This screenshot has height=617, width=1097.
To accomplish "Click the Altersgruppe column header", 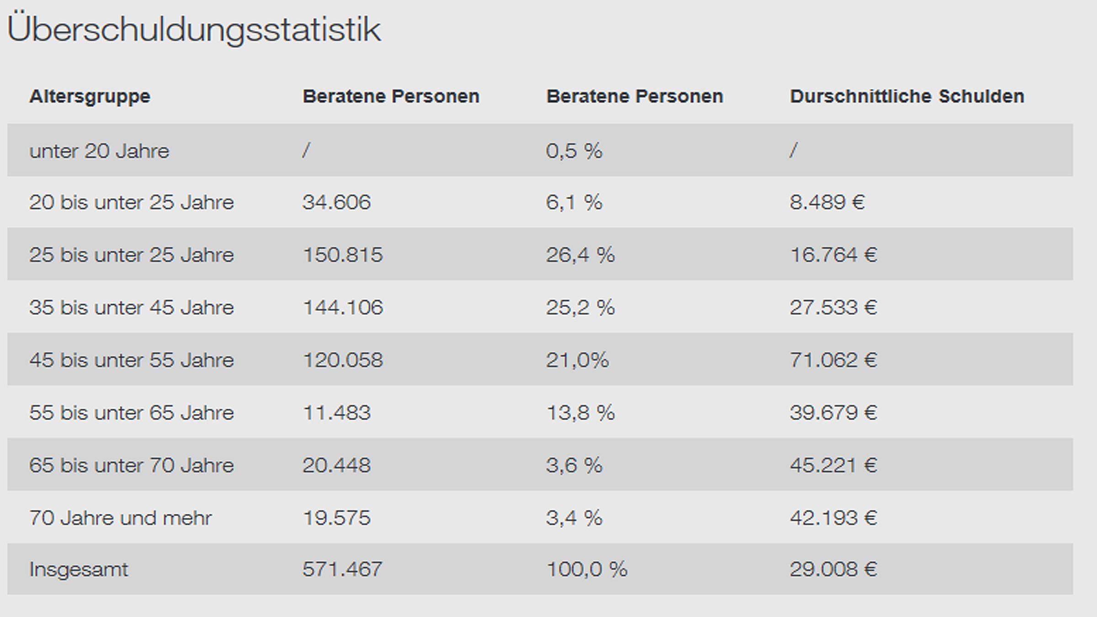I will [90, 96].
